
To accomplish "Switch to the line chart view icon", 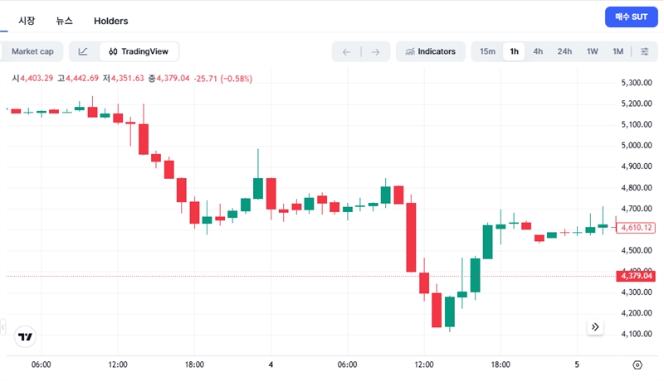I will coord(83,51).
